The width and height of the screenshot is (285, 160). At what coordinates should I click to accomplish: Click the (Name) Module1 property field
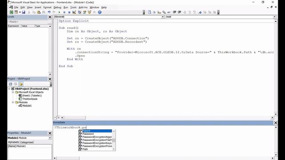tap(30, 146)
